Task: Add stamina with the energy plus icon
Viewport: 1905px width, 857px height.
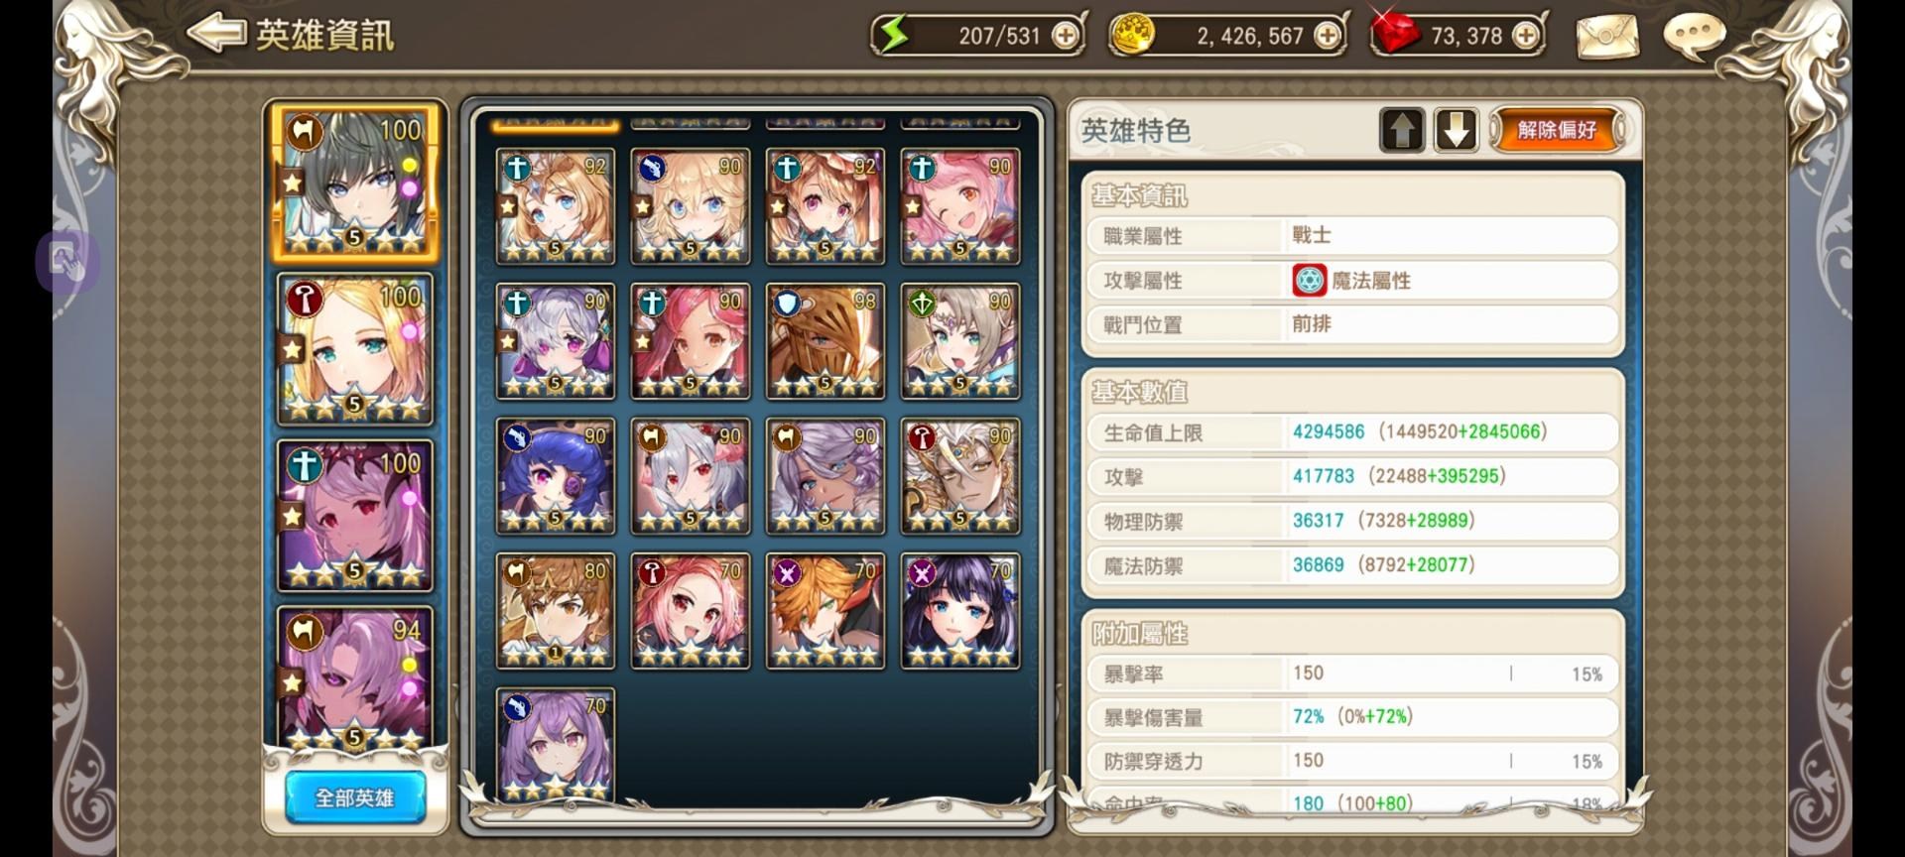Action: click(1065, 36)
